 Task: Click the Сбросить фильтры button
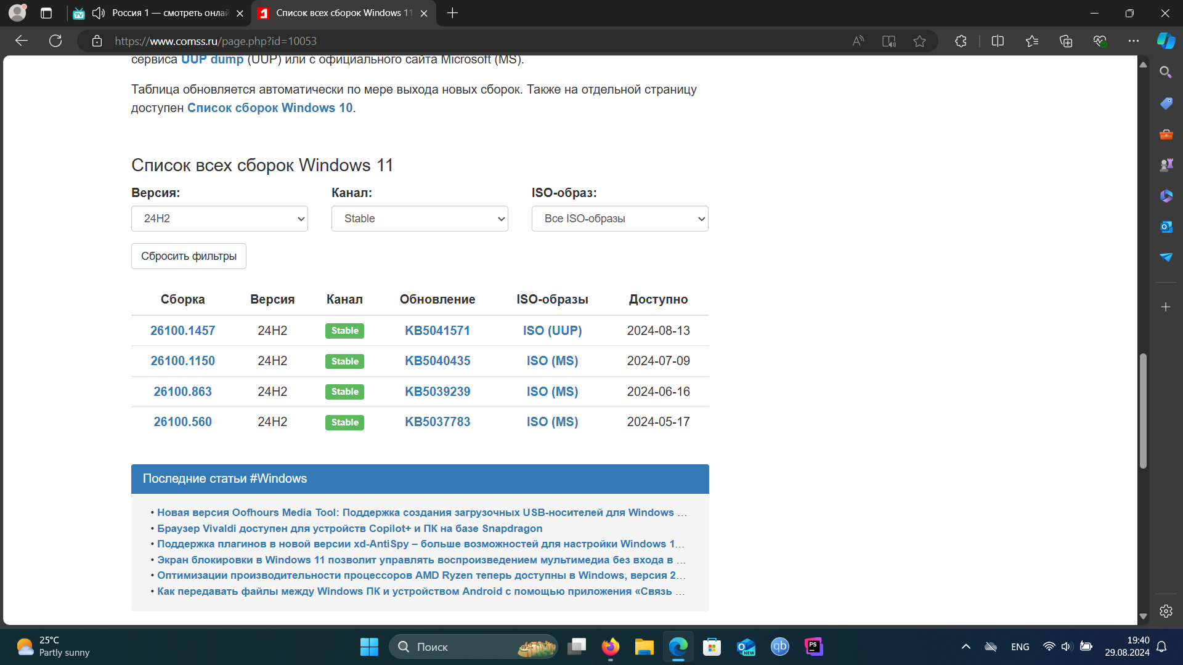coord(188,256)
